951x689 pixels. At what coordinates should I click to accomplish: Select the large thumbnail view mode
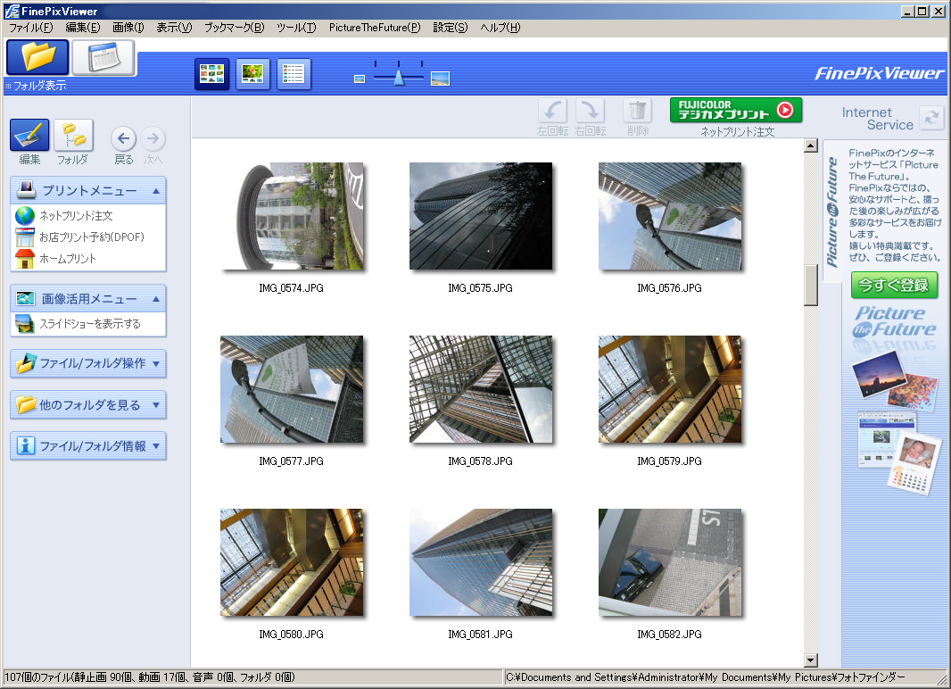211,74
